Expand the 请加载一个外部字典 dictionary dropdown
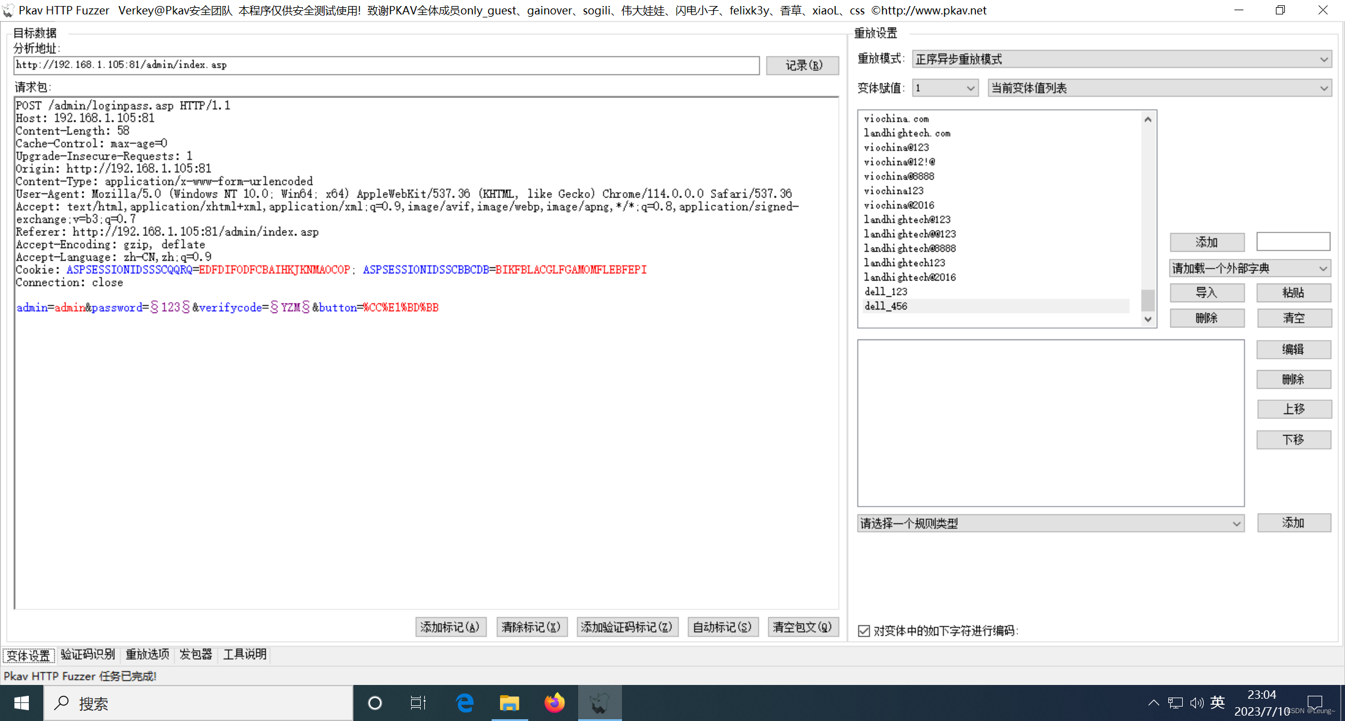This screenshot has width=1345, height=721. [1250, 268]
